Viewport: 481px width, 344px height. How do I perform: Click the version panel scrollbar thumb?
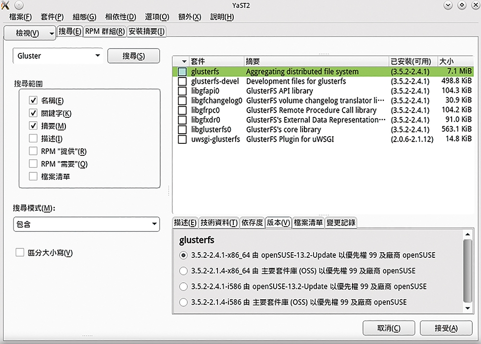tap(468, 271)
